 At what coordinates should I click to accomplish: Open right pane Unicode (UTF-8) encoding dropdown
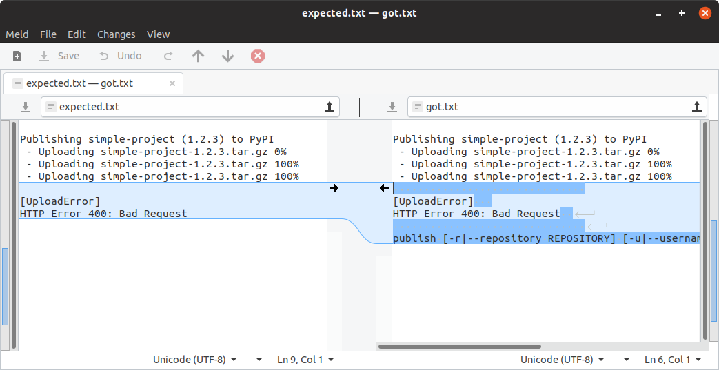coord(563,360)
